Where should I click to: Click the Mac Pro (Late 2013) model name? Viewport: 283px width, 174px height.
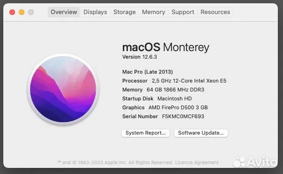(148, 72)
